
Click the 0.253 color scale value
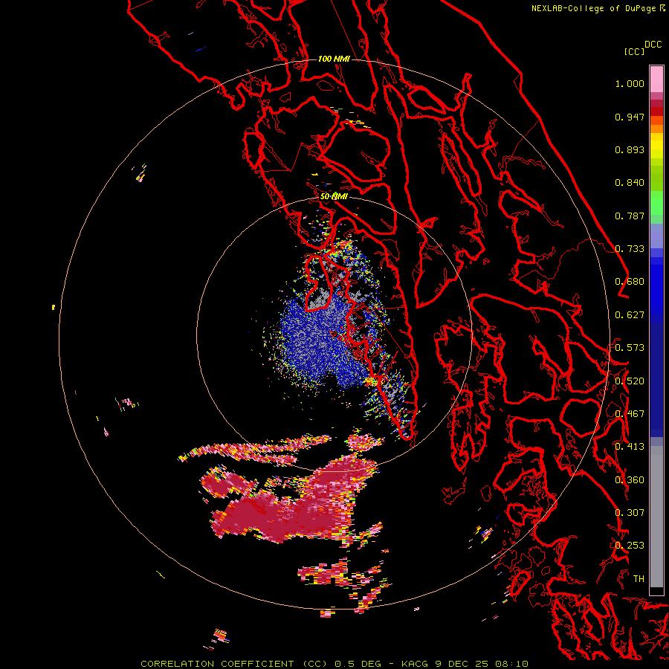click(630, 546)
